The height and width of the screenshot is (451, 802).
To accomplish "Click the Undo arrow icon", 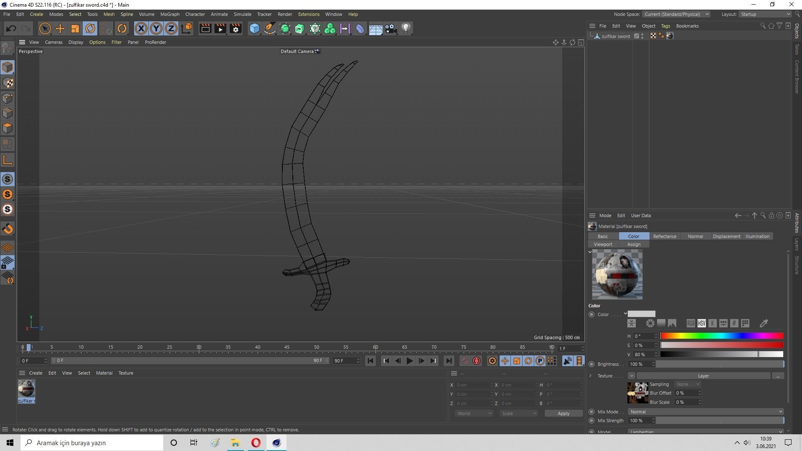I will [11, 28].
